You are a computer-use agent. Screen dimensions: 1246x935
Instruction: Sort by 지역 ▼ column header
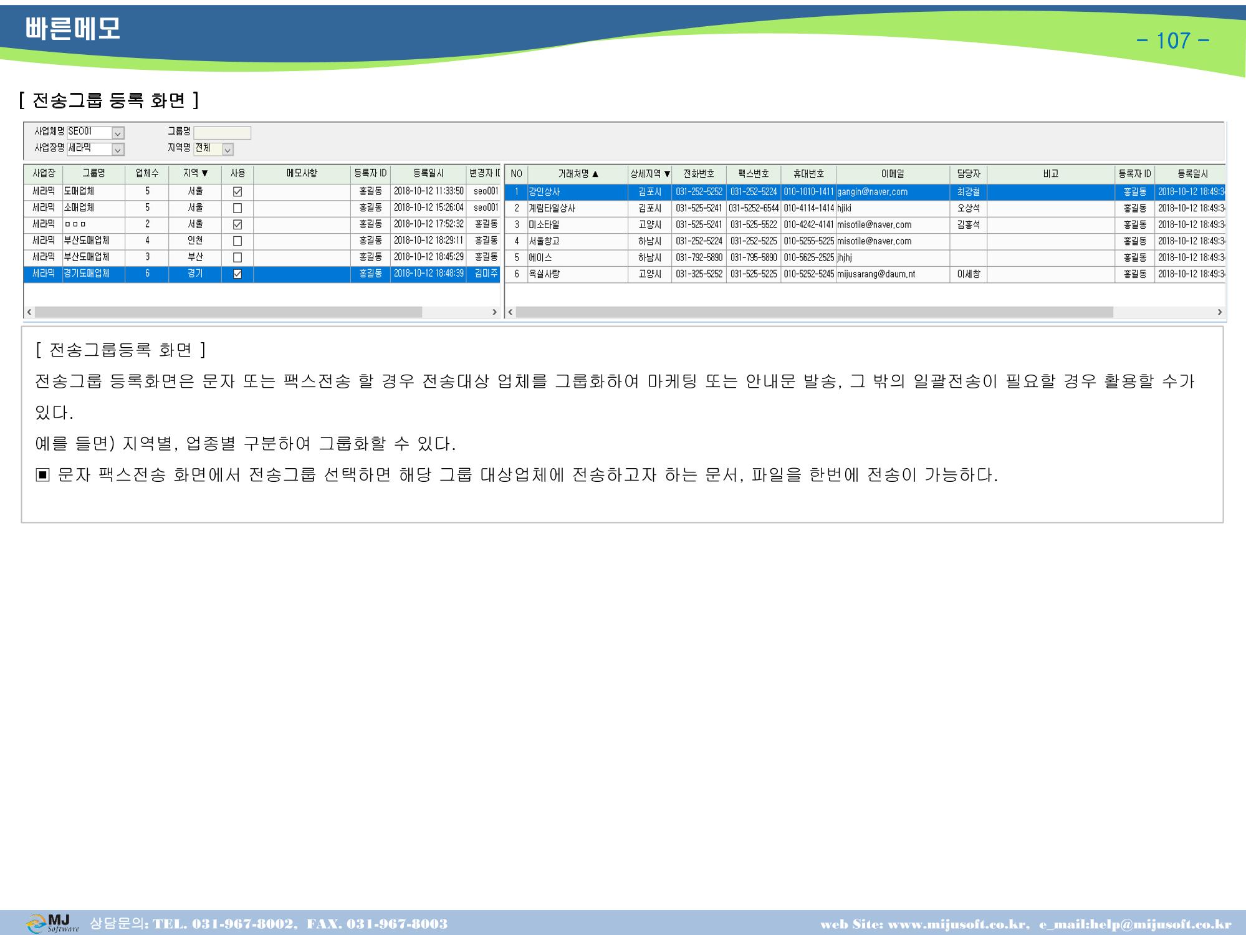pyautogui.click(x=195, y=174)
